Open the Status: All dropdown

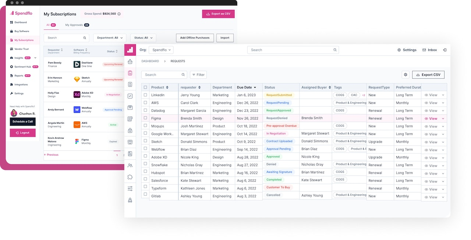pyautogui.click(x=143, y=38)
